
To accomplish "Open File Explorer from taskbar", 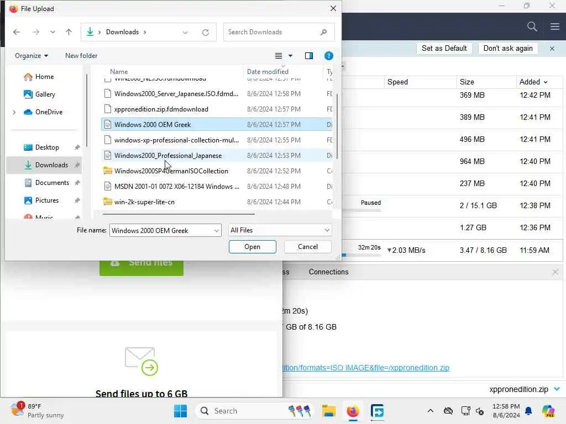I will click(328, 411).
